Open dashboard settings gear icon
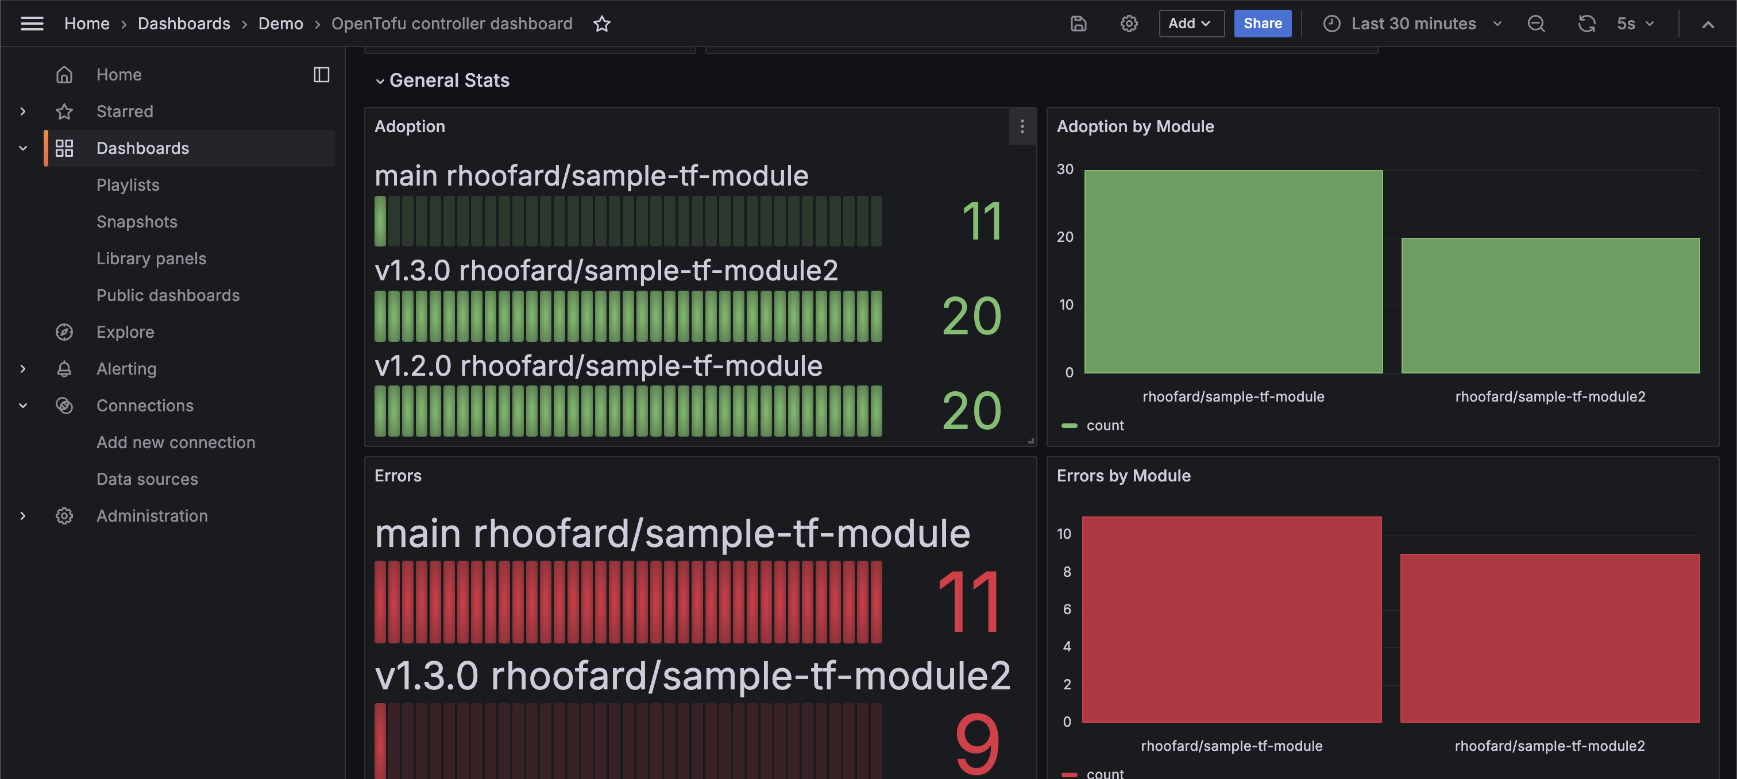Image resolution: width=1737 pixels, height=779 pixels. [1129, 24]
